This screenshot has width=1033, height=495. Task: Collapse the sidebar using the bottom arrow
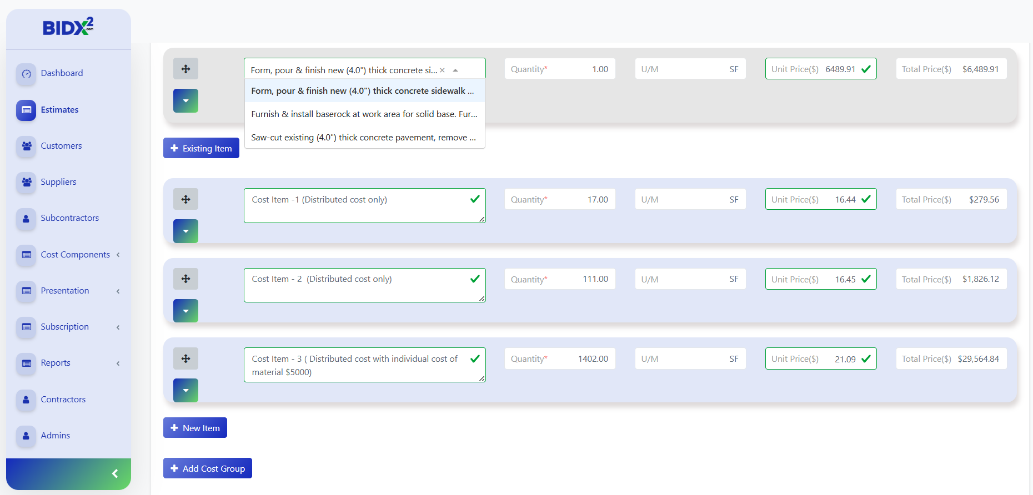(115, 473)
